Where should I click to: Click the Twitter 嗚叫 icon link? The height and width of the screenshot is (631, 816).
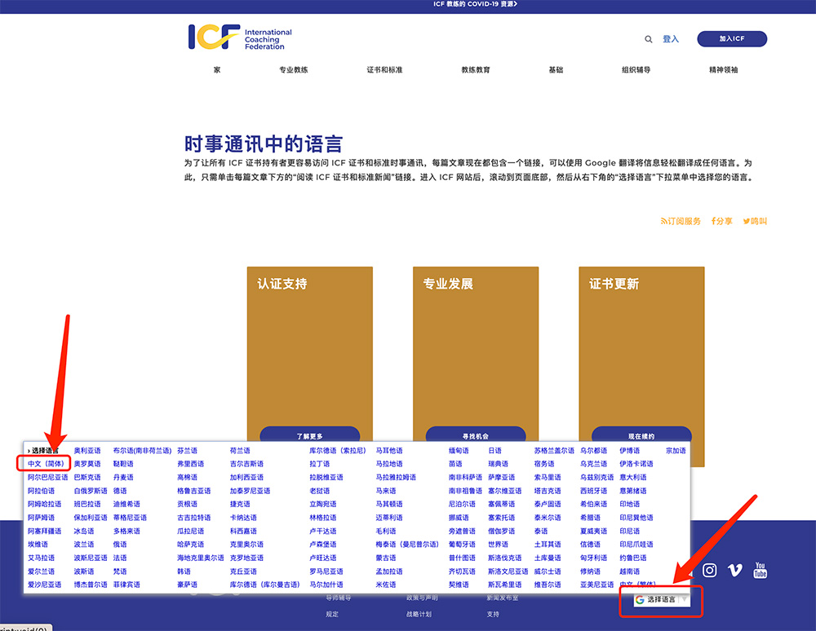click(x=755, y=221)
